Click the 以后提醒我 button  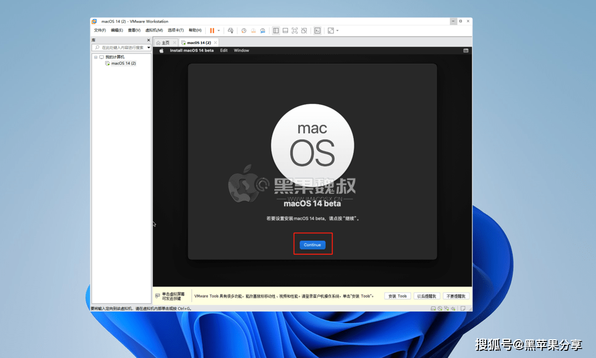pyautogui.click(x=427, y=296)
